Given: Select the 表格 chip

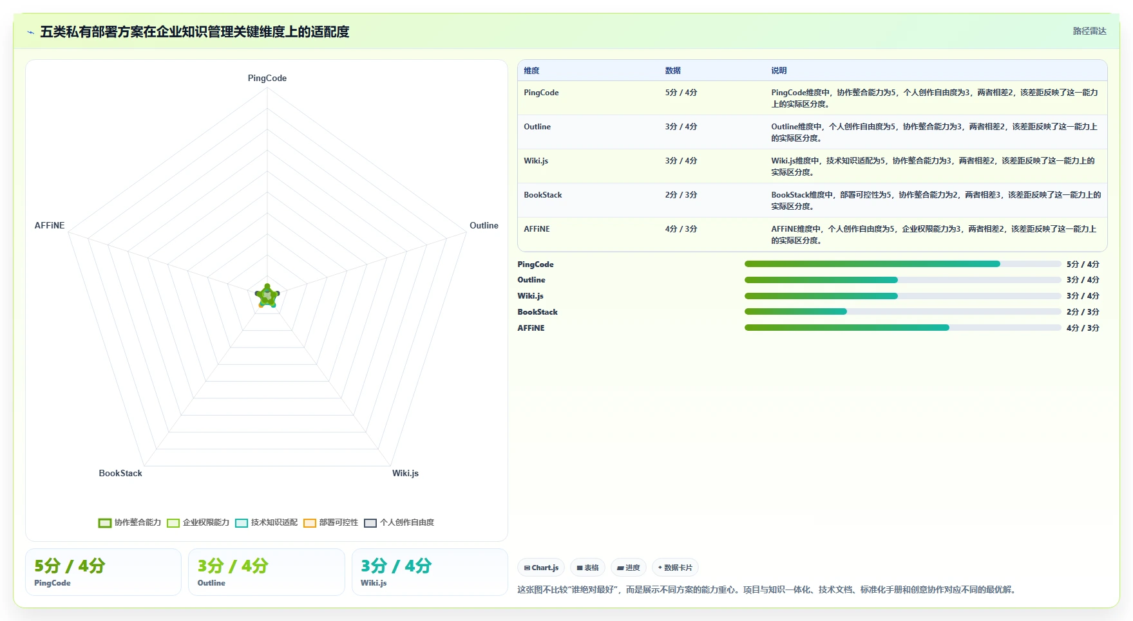Looking at the screenshot, I should click(x=587, y=568).
